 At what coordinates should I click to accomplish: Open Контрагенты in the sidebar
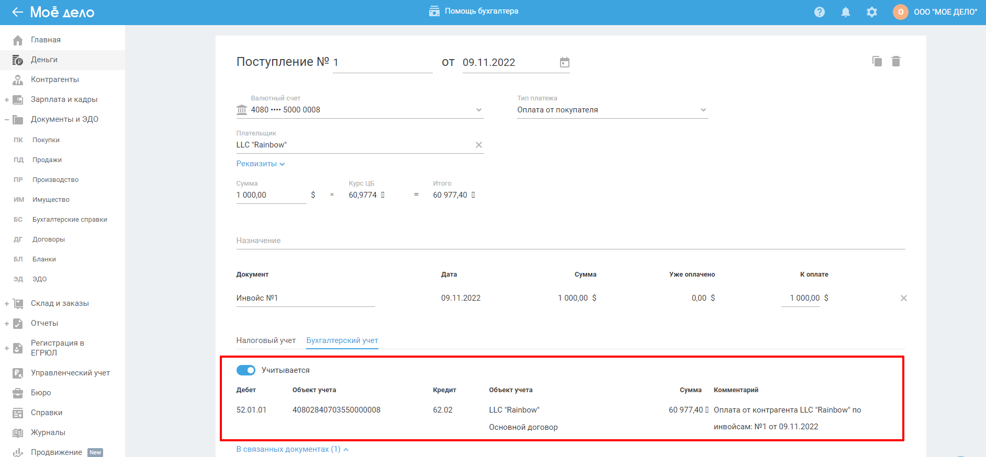(x=54, y=79)
